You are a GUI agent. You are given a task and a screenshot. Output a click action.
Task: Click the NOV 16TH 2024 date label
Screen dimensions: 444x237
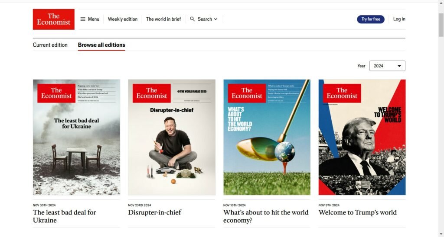(235, 205)
